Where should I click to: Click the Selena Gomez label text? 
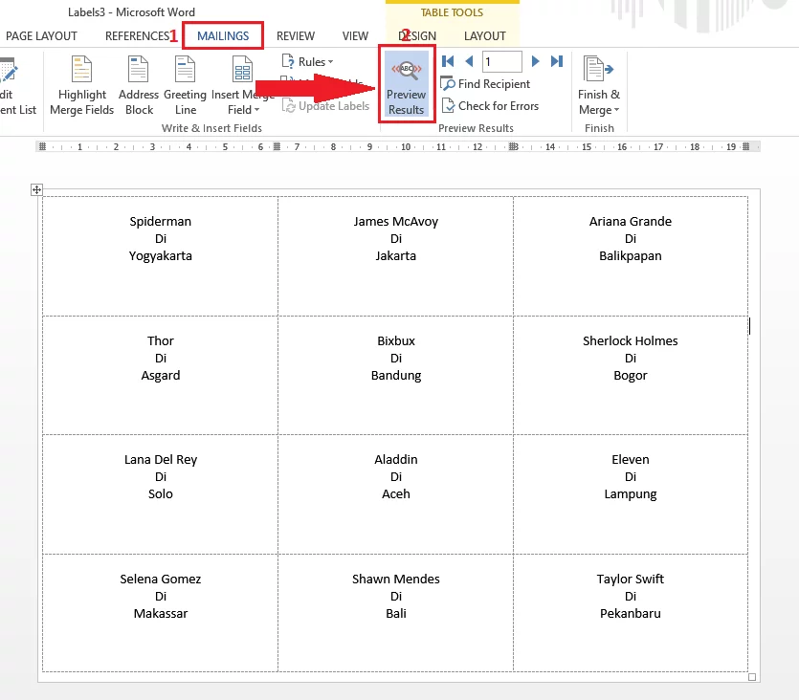pos(161,579)
